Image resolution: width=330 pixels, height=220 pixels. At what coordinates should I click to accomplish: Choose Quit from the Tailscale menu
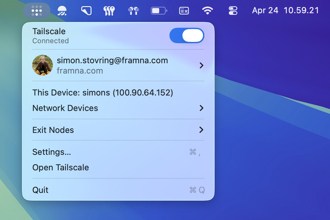tap(40, 190)
